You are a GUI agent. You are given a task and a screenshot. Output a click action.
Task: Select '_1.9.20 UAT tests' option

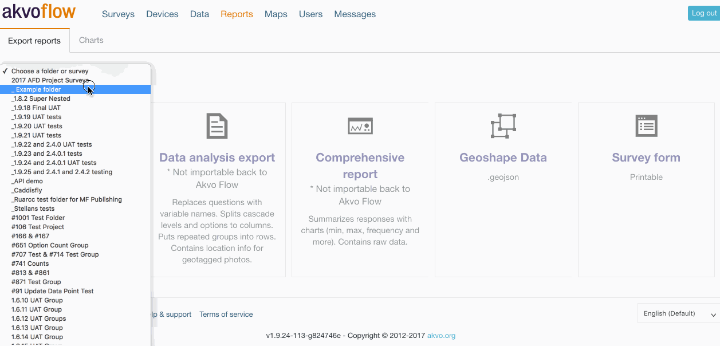click(76, 126)
